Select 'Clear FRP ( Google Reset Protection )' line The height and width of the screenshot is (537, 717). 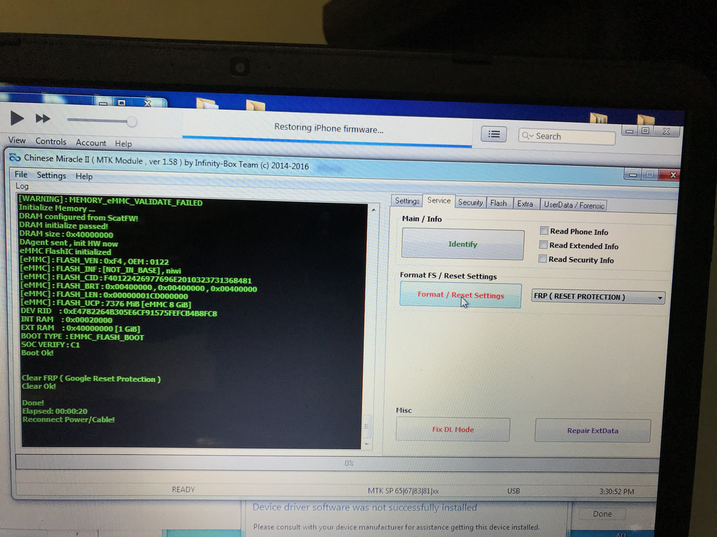click(x=91, y=379)
